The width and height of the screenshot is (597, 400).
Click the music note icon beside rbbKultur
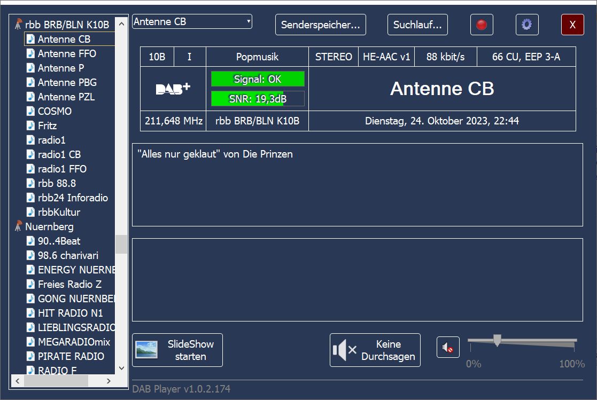coord(30,212)
